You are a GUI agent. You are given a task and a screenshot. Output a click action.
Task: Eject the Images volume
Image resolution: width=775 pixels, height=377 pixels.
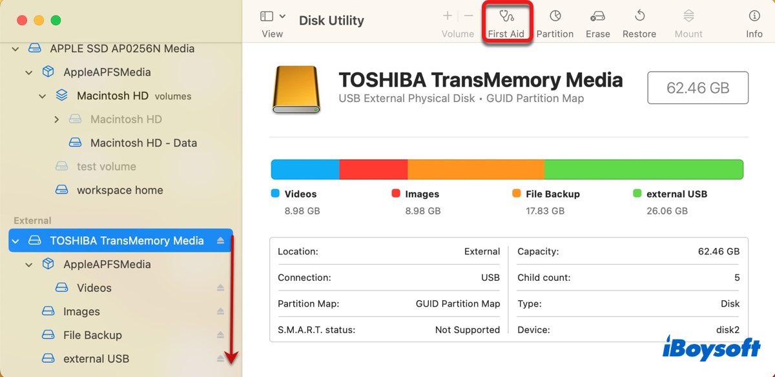[220, 312]
